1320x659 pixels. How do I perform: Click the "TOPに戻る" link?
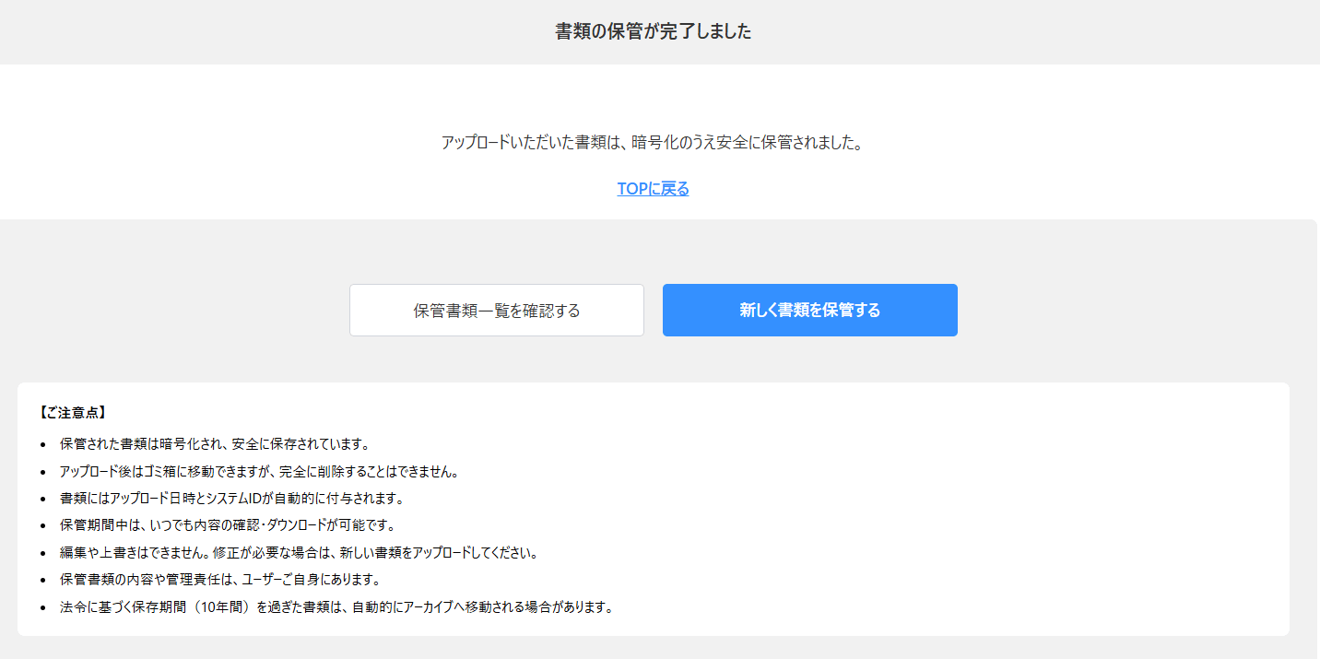click(653, 188)
